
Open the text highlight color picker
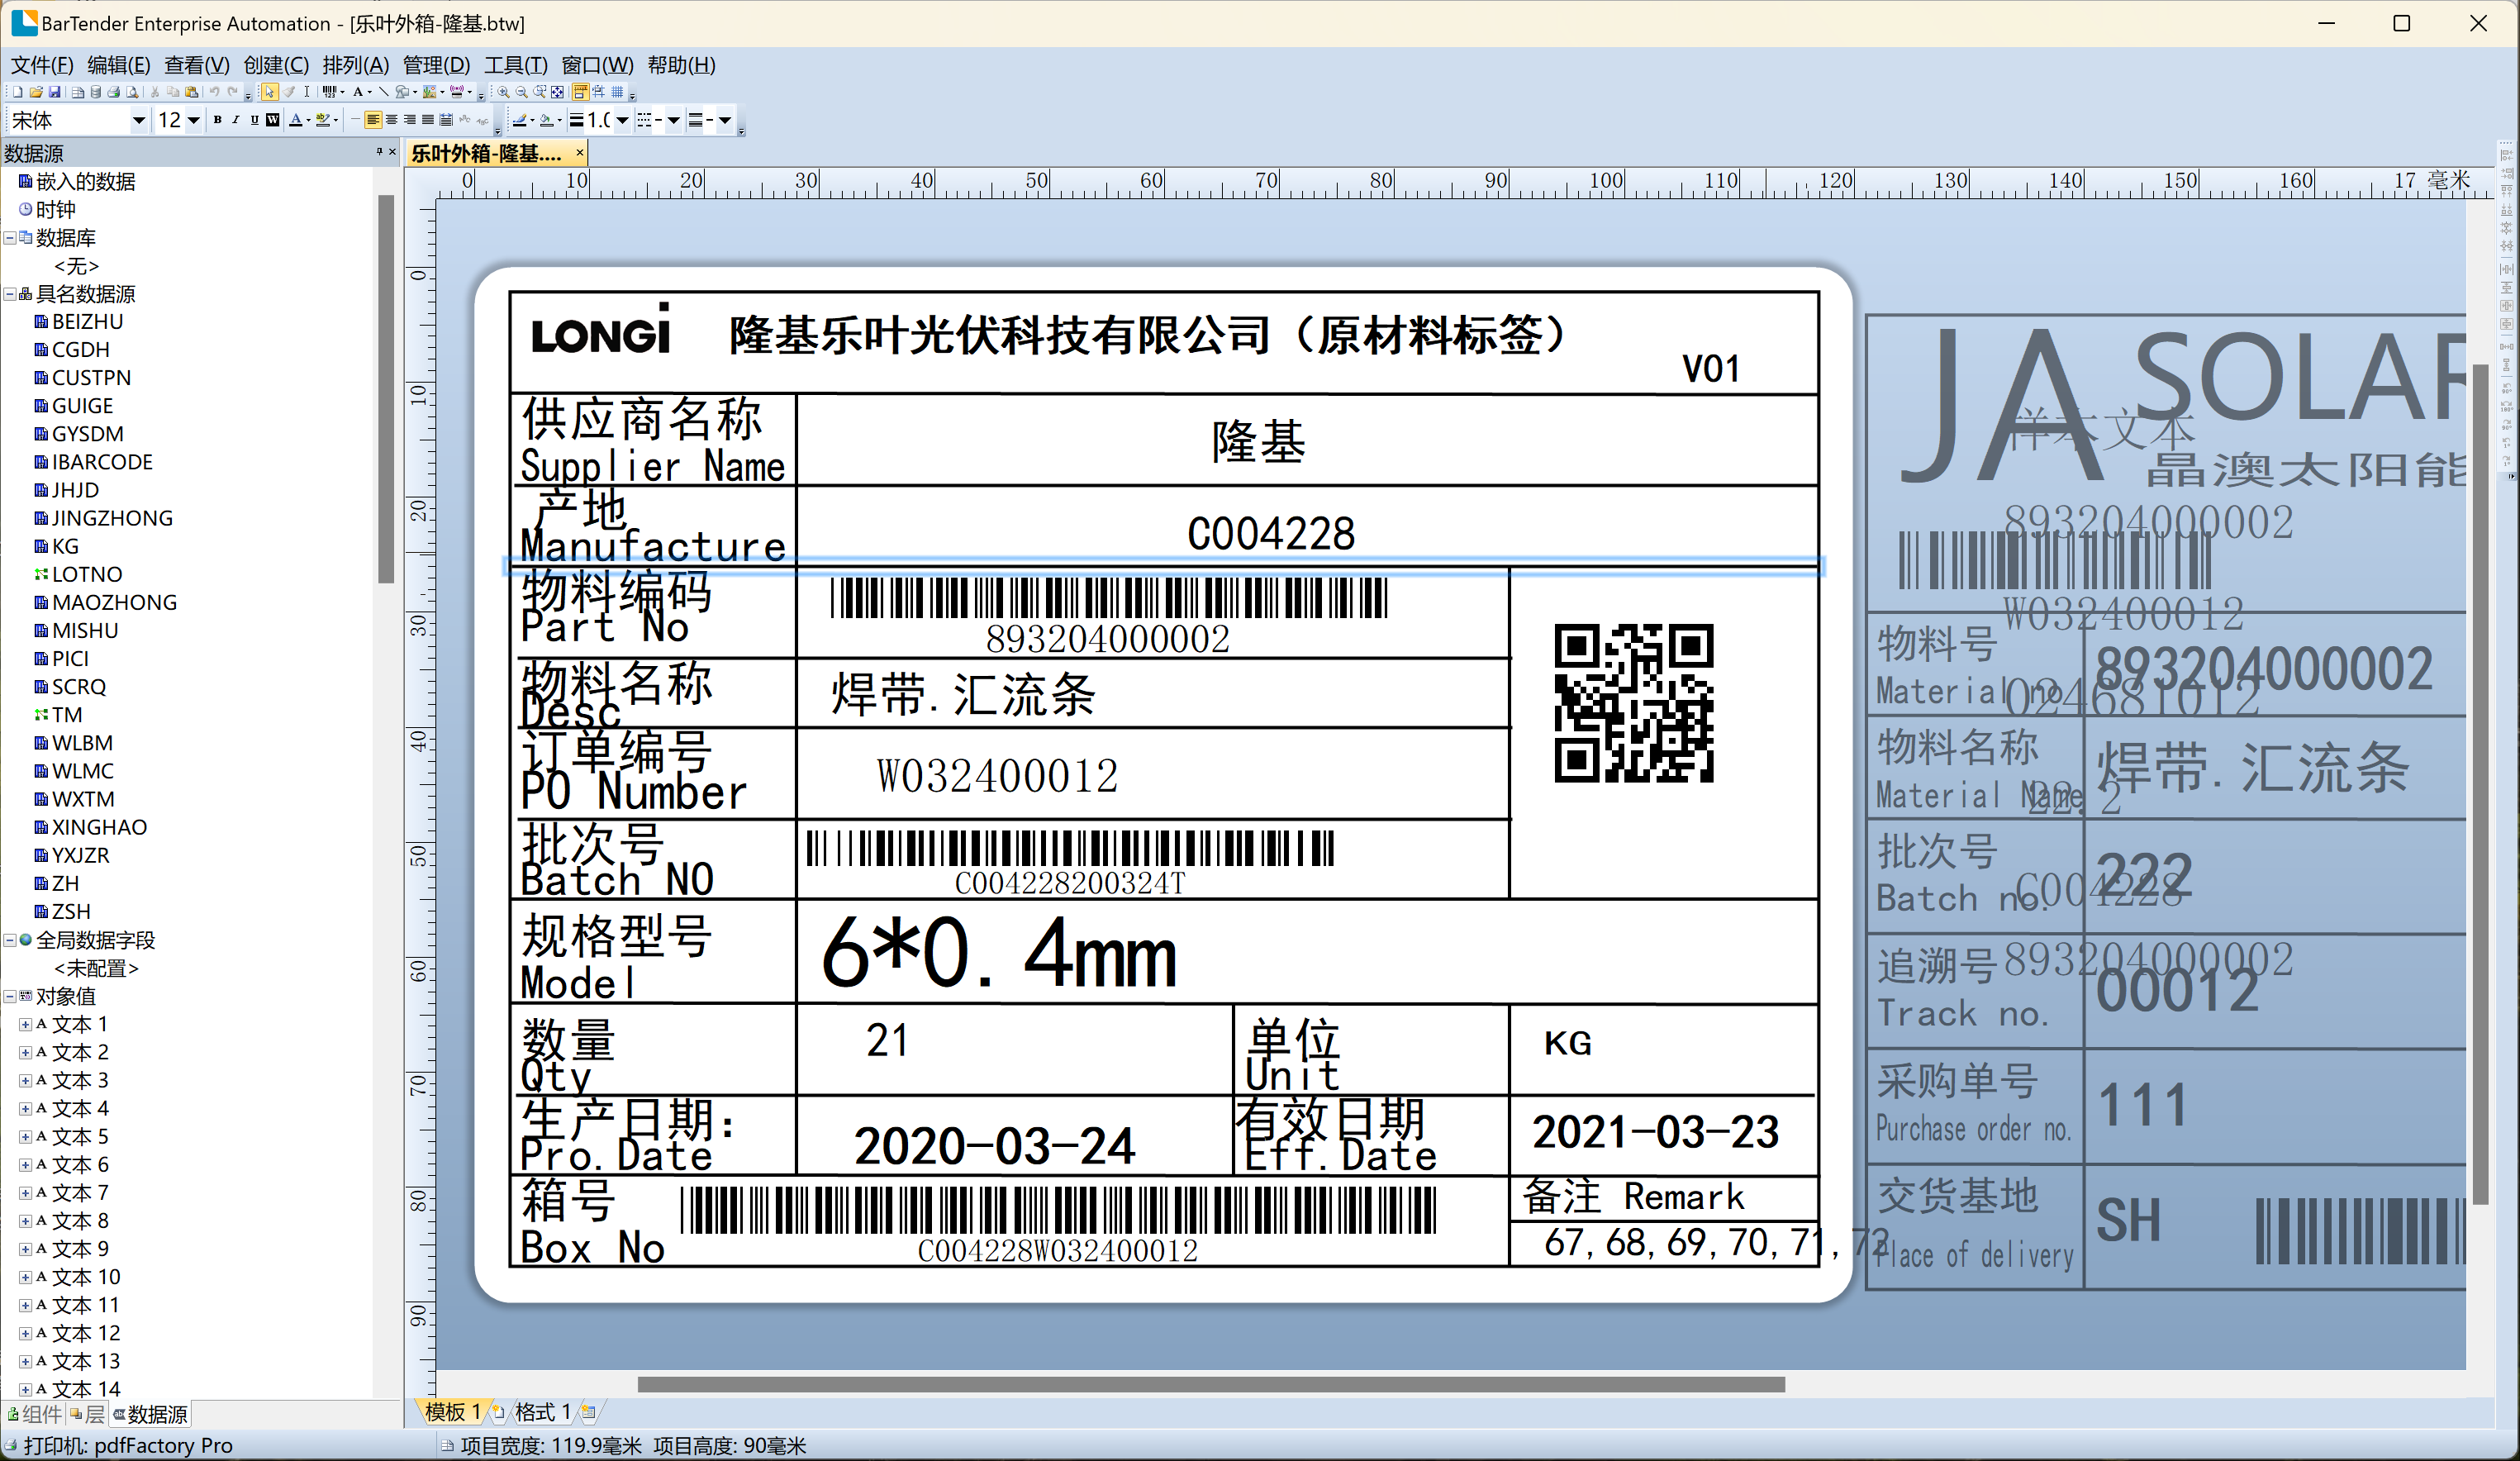[326, 120]
